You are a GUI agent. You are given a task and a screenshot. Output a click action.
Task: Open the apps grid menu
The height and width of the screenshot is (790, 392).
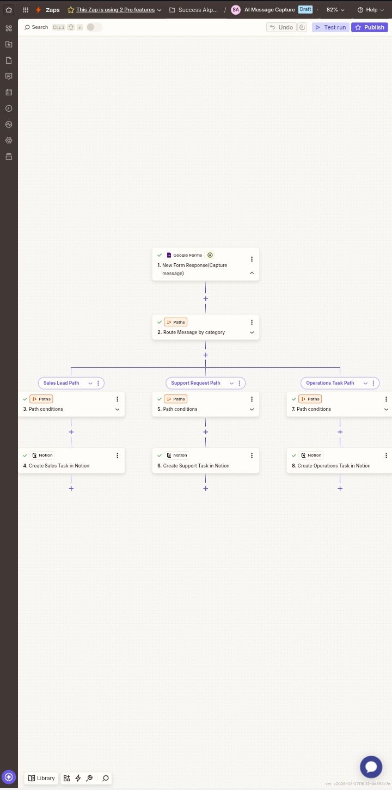point(26,10)
